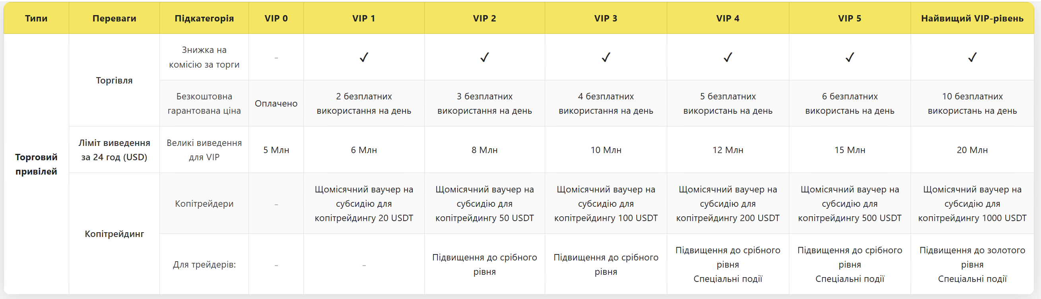The height and width of the screenshot is (299, 1041).
Task: Click the 20 Млн withdrawal limit cell
Action: click(x=972, y=150)
